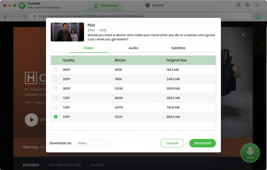Navigate back with the left arrow
The width and height of the screenshot is (267, 170).
12,16
